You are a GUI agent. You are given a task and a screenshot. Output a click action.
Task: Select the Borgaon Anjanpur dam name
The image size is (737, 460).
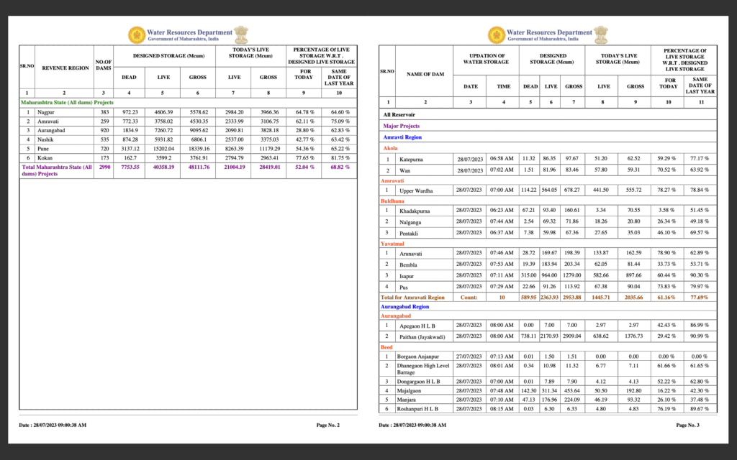[x=418, y=356]
